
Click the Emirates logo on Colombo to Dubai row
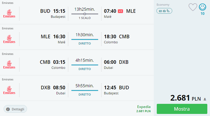pyautogui.click(x=9, y=64)
